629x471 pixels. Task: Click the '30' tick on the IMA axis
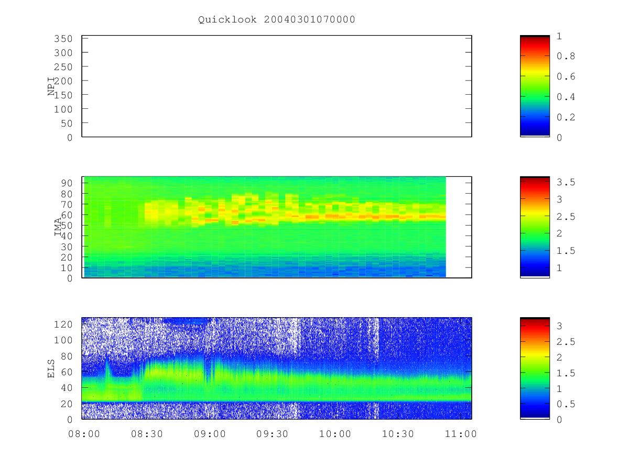(x=66, y=246)
